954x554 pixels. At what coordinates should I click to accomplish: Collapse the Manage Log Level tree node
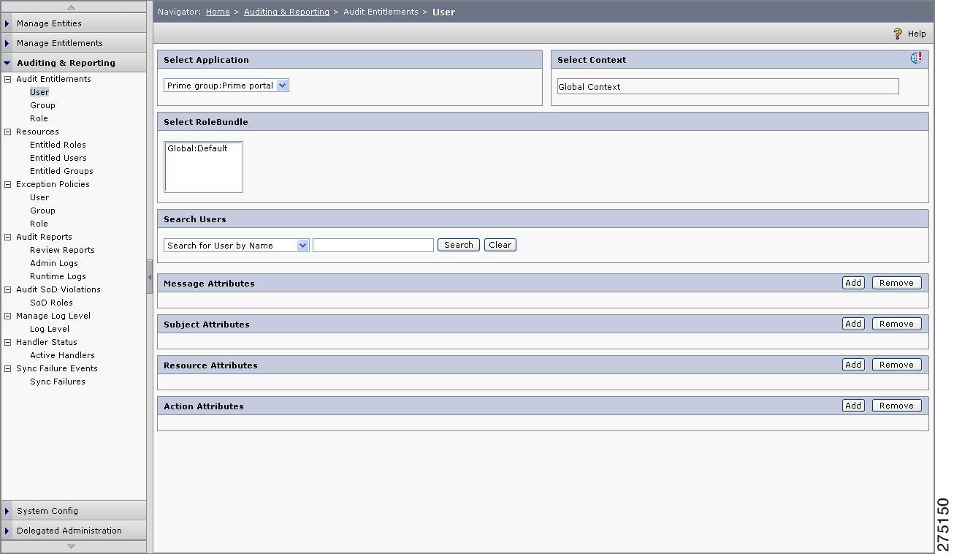(x=8, y=316)
